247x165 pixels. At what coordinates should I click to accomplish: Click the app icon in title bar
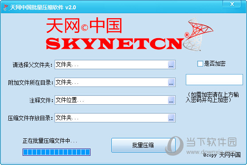(6, 8)
